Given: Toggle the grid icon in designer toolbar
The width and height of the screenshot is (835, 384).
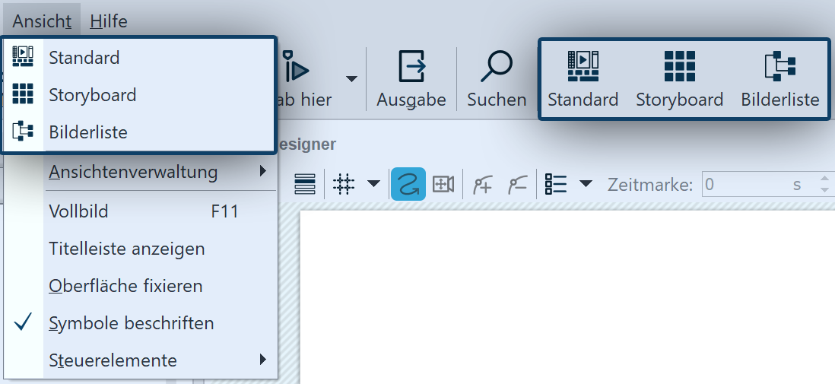Looking at the screenshot, I should pos(344,184).
